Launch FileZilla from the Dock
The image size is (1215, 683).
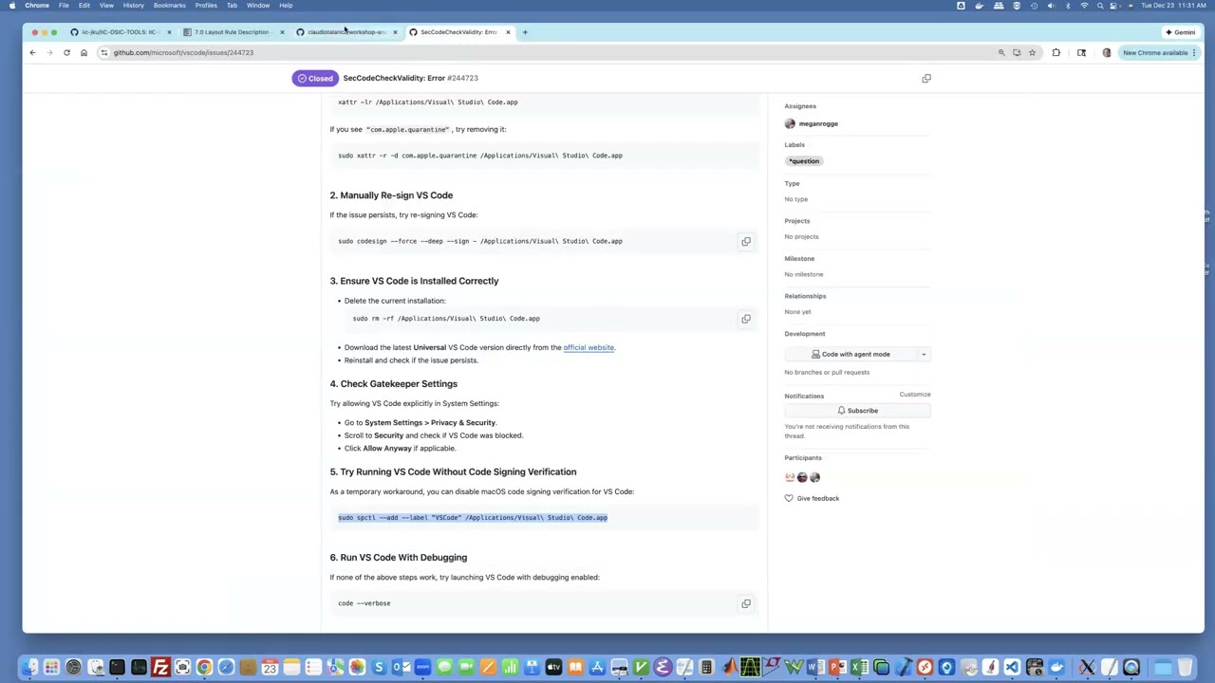click(x=160, y=667)
